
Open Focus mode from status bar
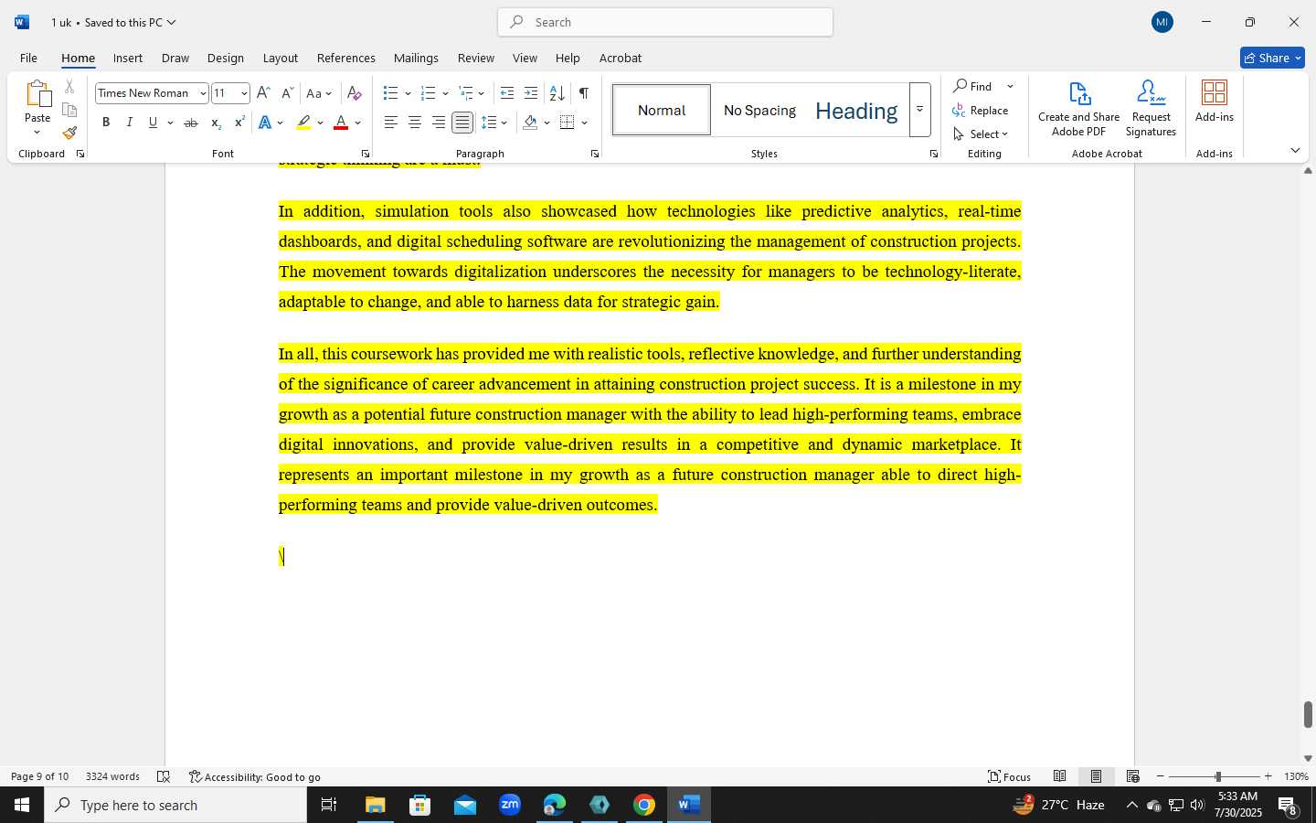click(x=1009, y=776)
